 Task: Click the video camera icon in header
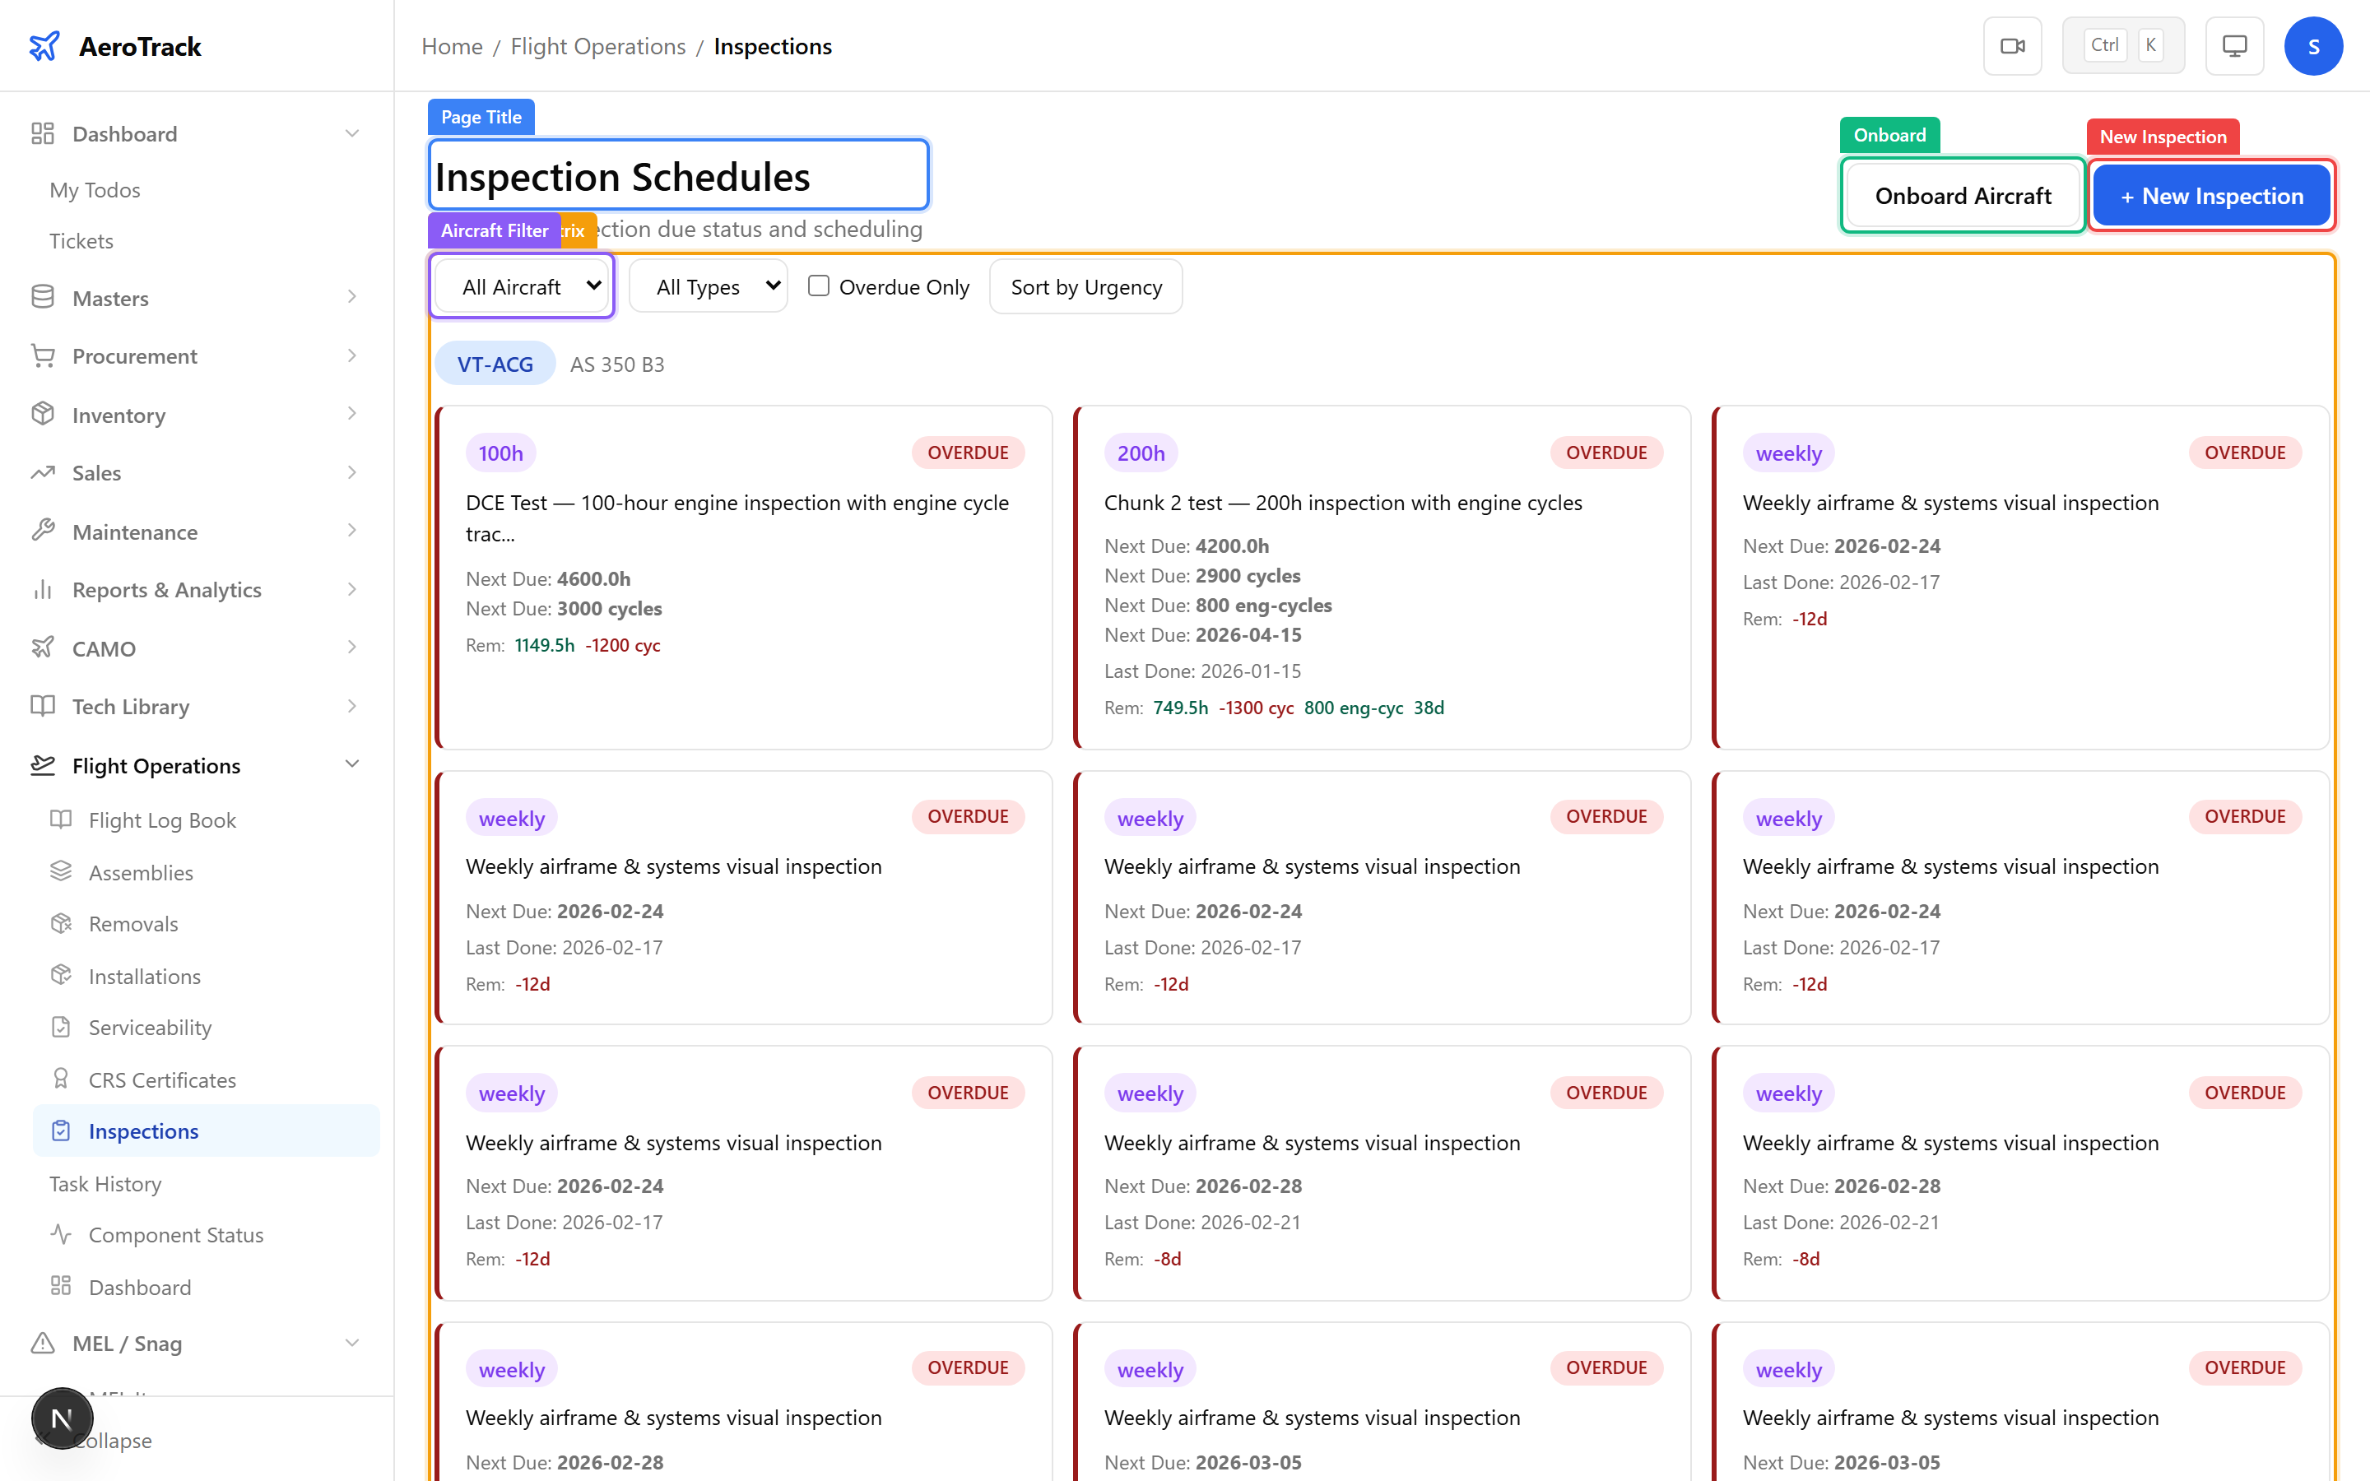(2011, 46)
